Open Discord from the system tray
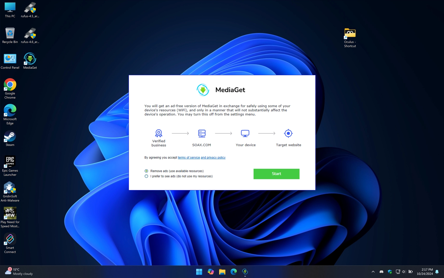This screenshot has height=278, width=444. click(x=381, y=271)
